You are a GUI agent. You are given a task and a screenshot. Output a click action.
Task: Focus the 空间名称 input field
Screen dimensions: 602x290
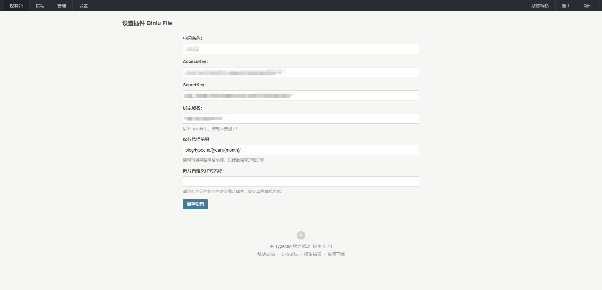point(301,49)
